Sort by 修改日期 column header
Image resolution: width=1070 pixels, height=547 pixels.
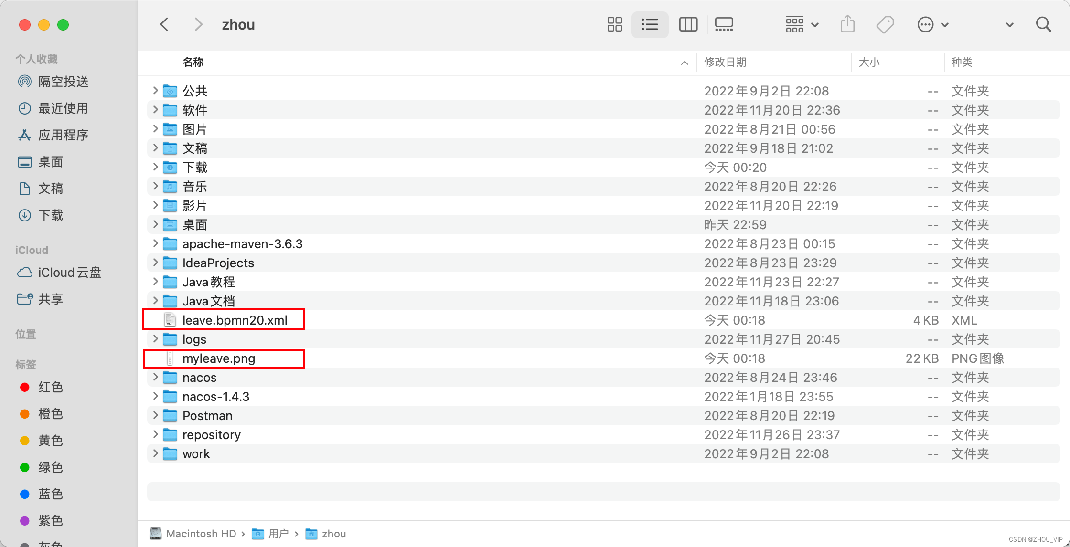pos(725,62)
